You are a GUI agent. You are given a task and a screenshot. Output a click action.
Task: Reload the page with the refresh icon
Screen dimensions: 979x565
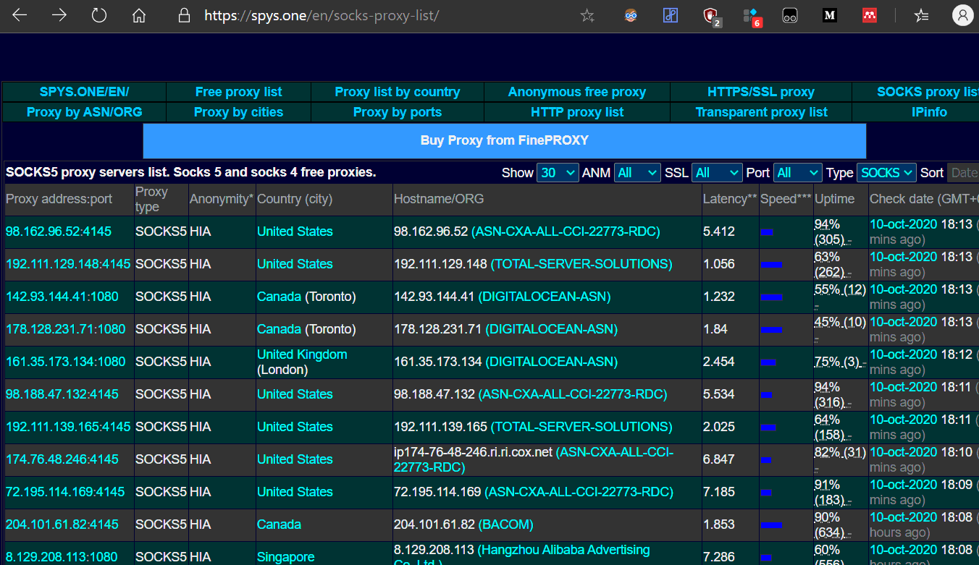(x=99, y=15)
